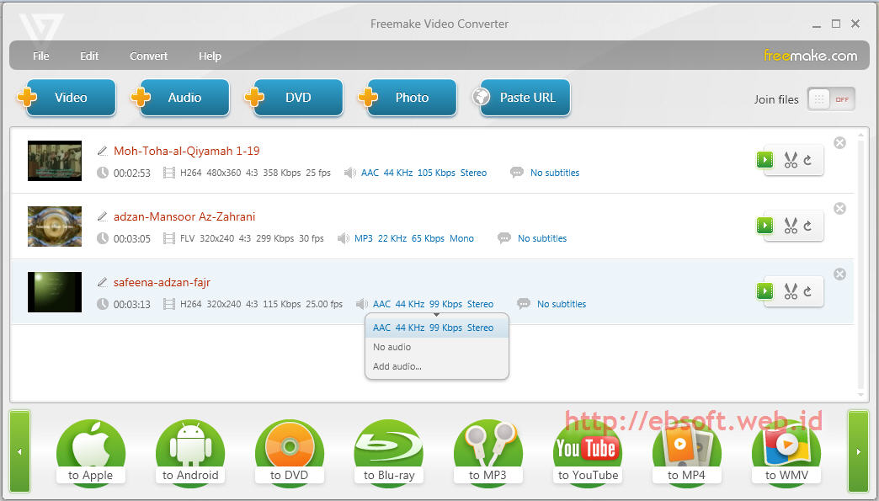
Task: Click the 00:02:53 duration text
Action: (x=131, y=173)
